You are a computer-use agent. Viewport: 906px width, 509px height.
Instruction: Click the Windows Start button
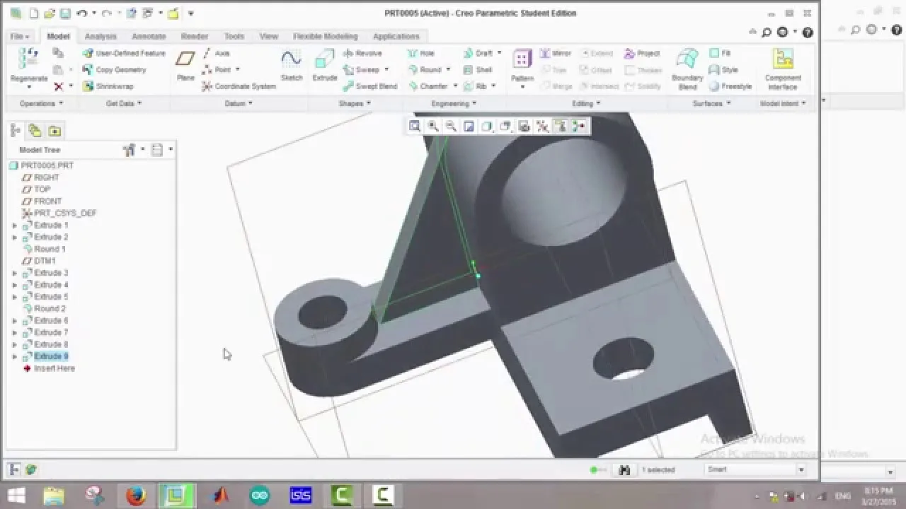(16, 496)
